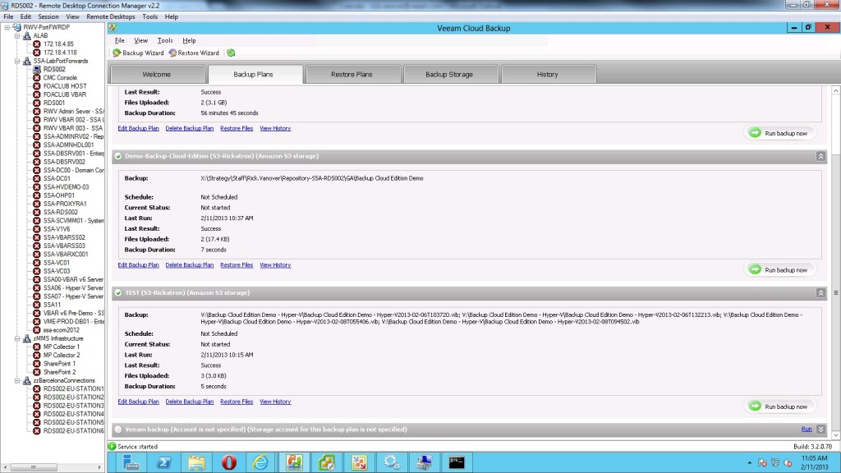Collapse the zMMS Infrastructure group
841x473 pixels.
pos(17,339)
